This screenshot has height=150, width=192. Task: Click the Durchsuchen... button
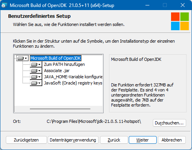170,123
